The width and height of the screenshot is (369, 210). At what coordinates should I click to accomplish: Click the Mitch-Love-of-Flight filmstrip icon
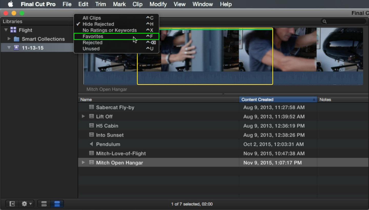[x=91, y=153]
